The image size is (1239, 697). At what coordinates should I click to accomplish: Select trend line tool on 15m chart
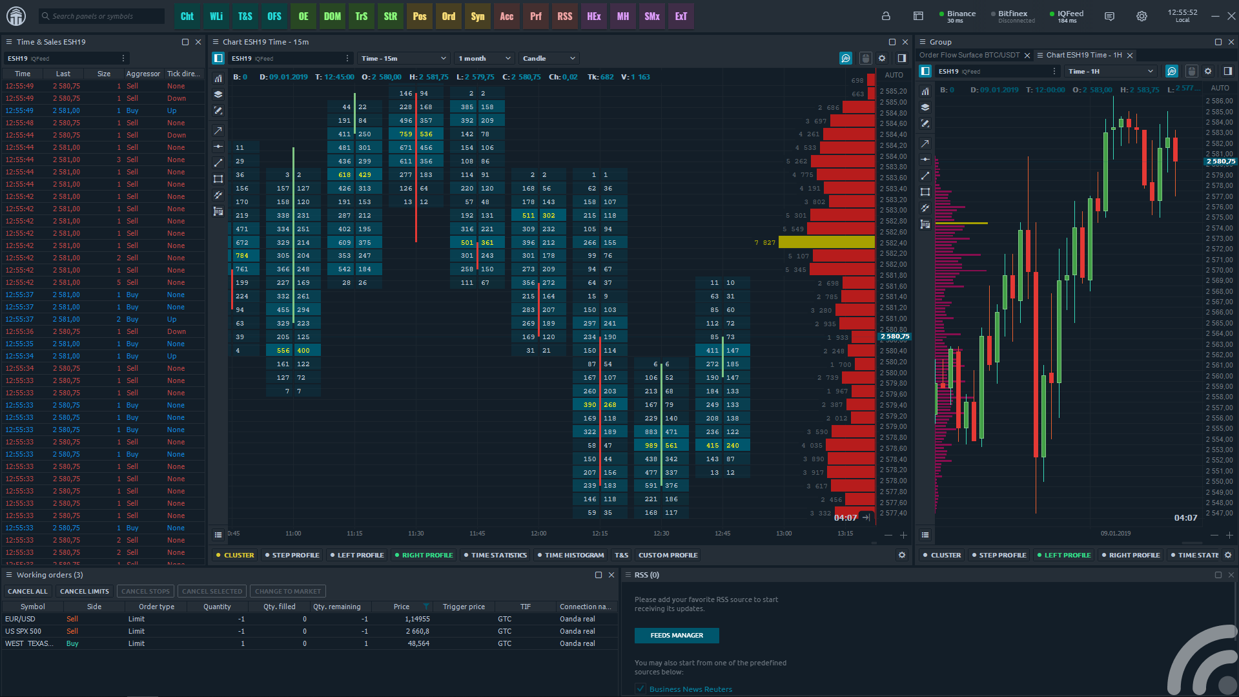(218, 163)
